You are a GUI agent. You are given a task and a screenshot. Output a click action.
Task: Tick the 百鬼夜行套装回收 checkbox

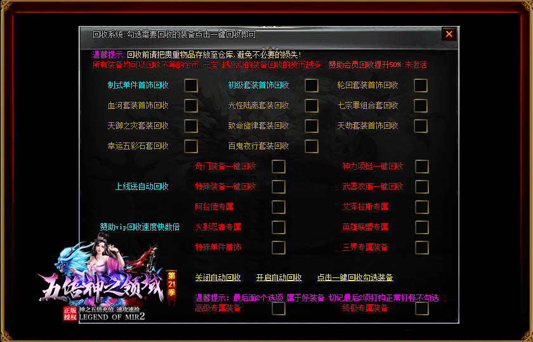point(312,146)
